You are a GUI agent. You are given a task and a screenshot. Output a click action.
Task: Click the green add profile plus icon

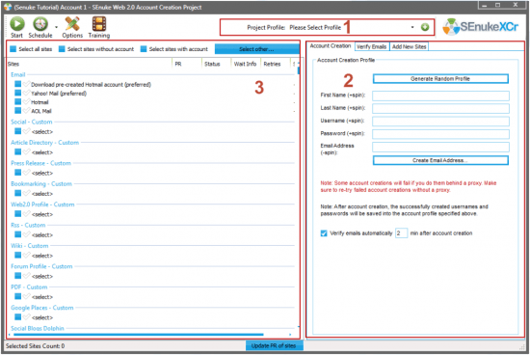point(425,27)
